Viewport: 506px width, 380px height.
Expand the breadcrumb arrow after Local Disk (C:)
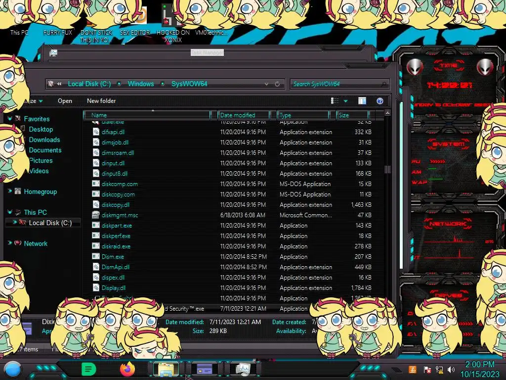pyautogui.click(x=119, y=84)
